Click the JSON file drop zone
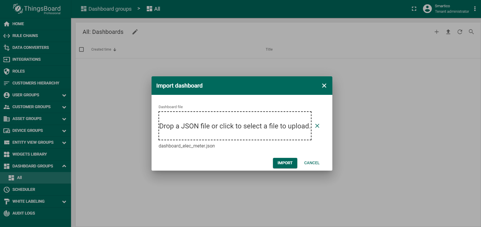Viewport: 481px width, 227px height. (235, 126)
